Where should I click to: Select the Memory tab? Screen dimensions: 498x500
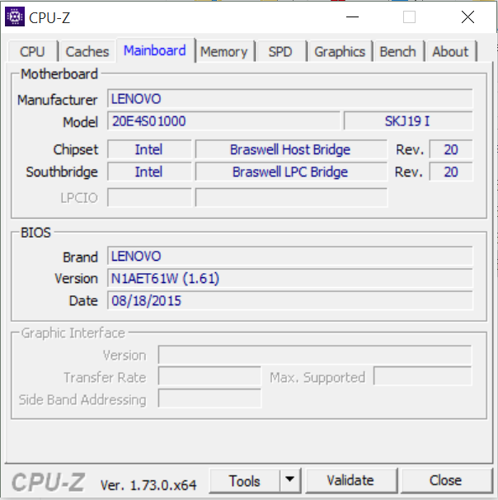pyautogui.click(x=223, y=51)
